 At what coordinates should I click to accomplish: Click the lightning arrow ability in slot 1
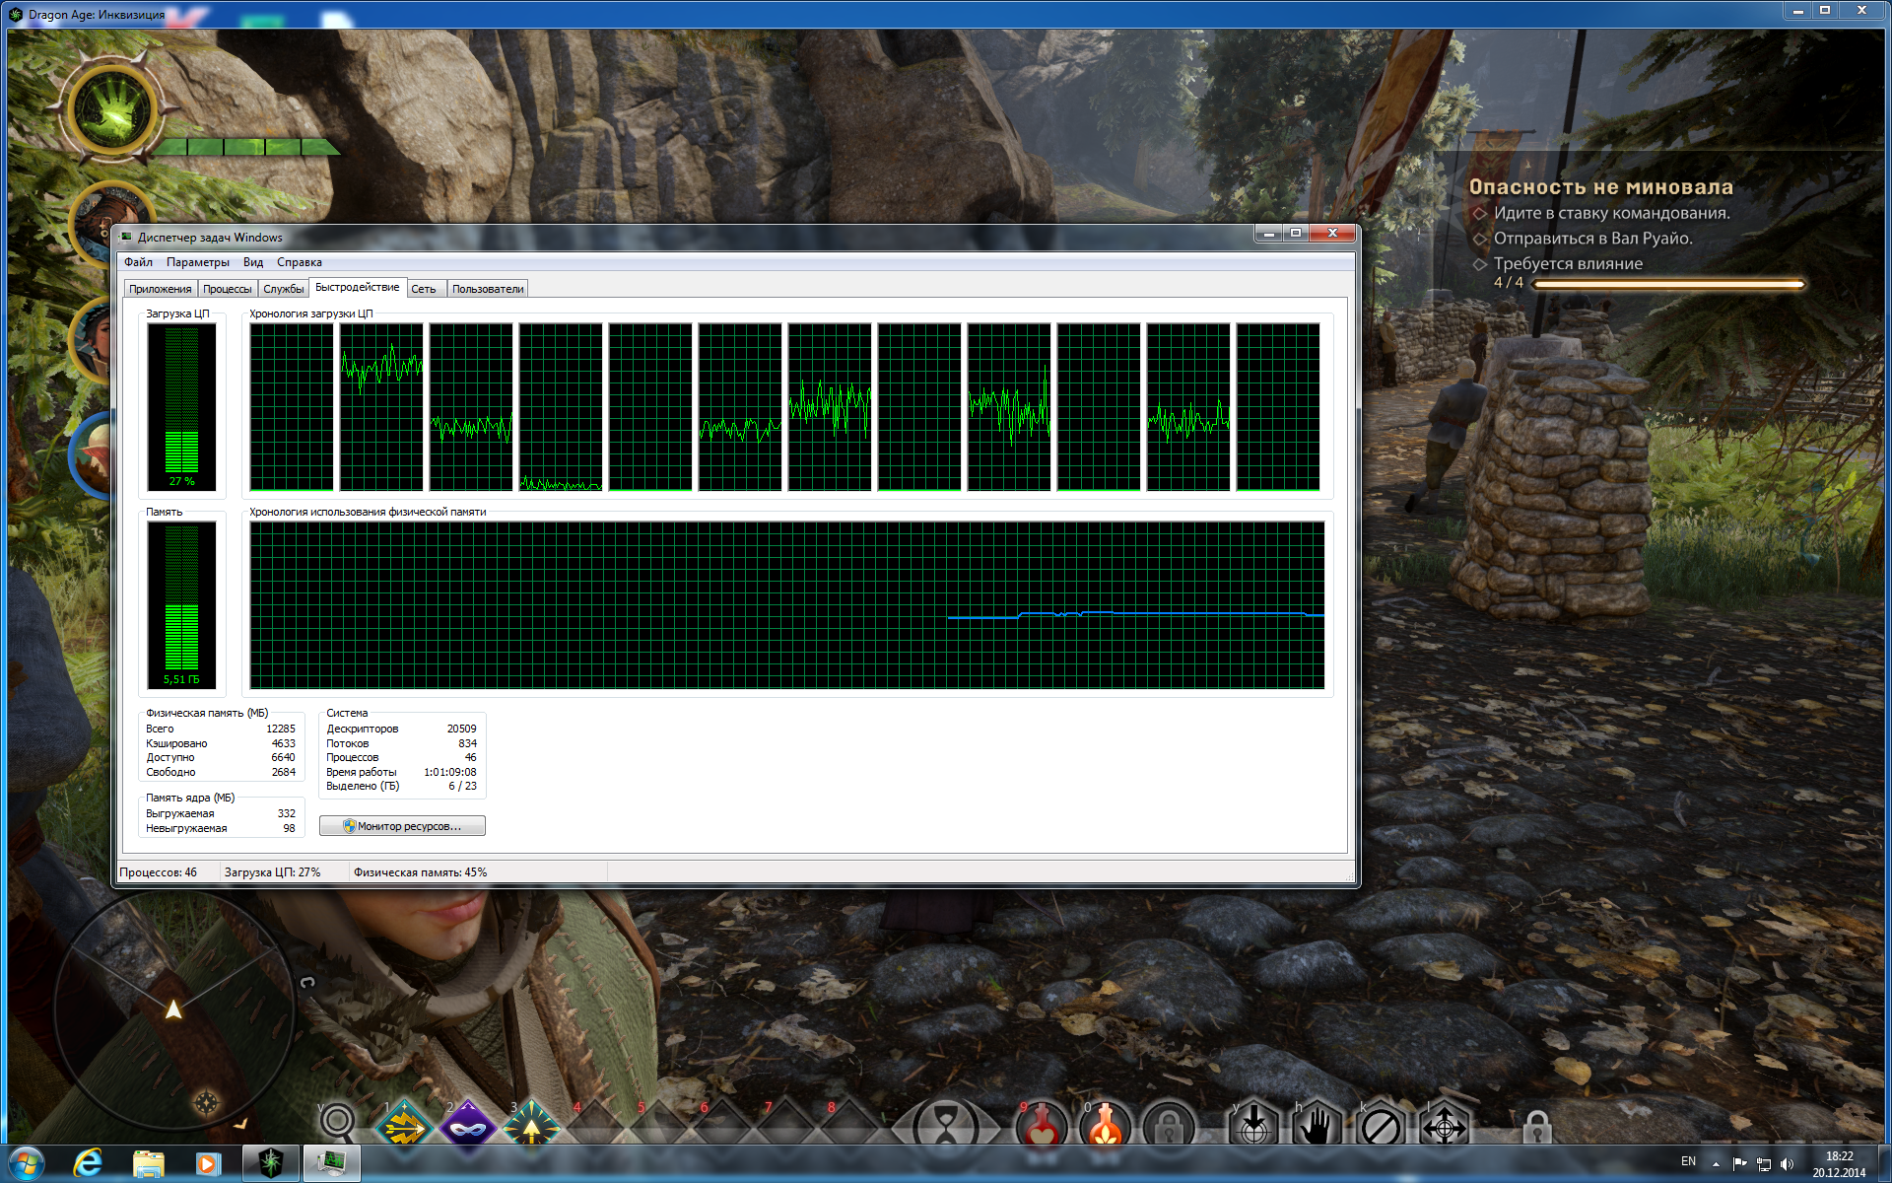tap(403, 1126)
